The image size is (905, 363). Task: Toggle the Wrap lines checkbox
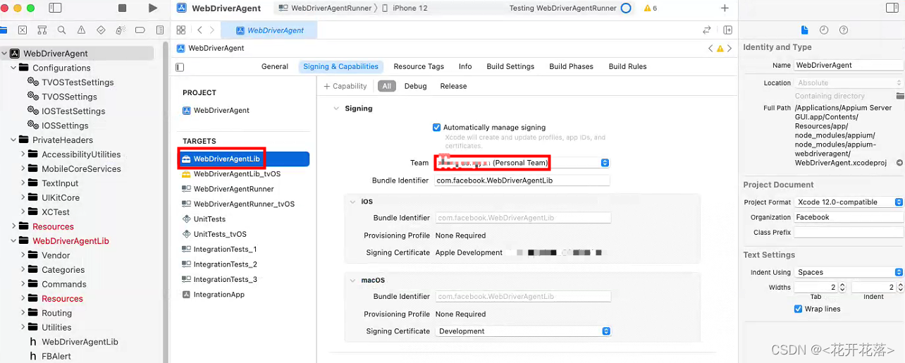click(798, 309)
